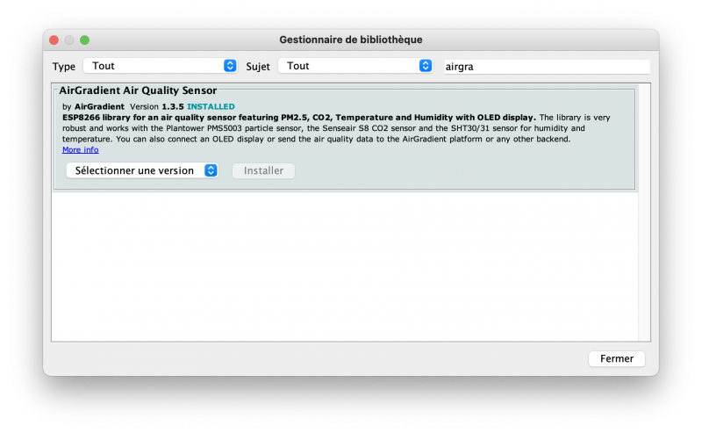Image resolution: width=702 pixels, height=433 pixels.
Task: Click the "Type" filter label
Action: point(64,67)
